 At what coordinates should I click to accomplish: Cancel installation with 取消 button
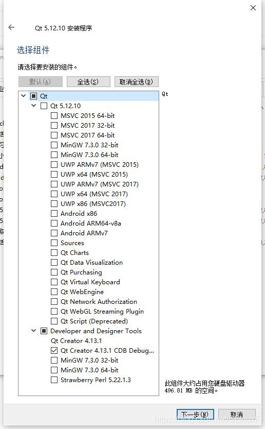click(x=237, y=415)
